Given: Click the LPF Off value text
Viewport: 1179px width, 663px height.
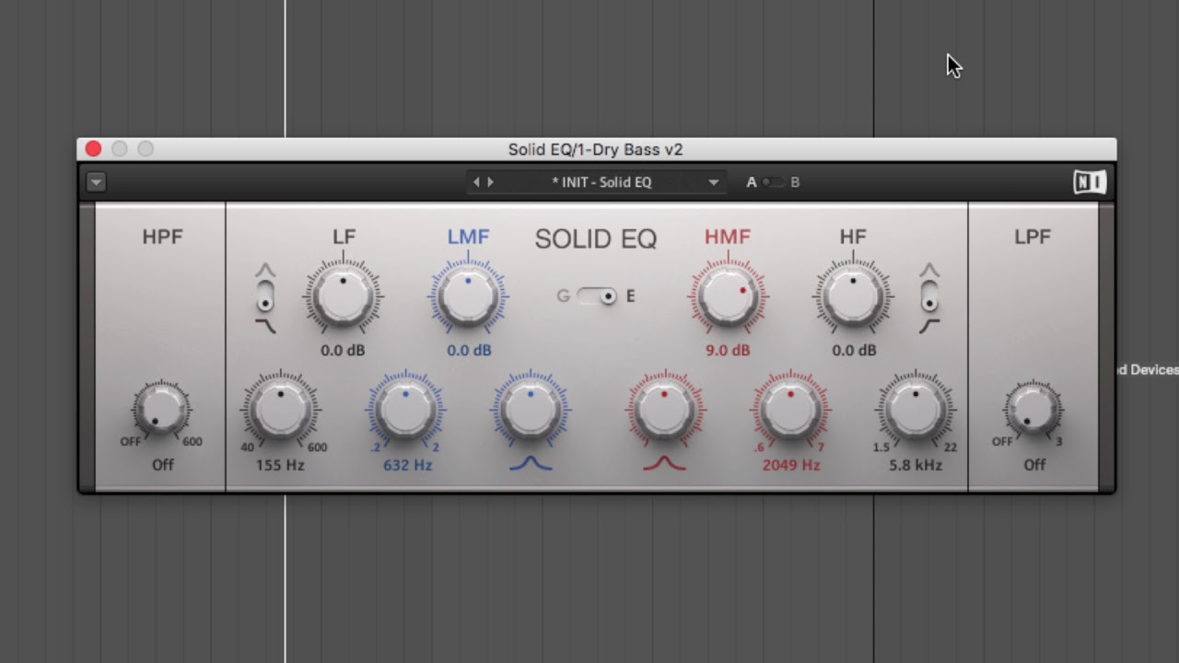Looking at the screenshot, I should tap(1034, 465).
